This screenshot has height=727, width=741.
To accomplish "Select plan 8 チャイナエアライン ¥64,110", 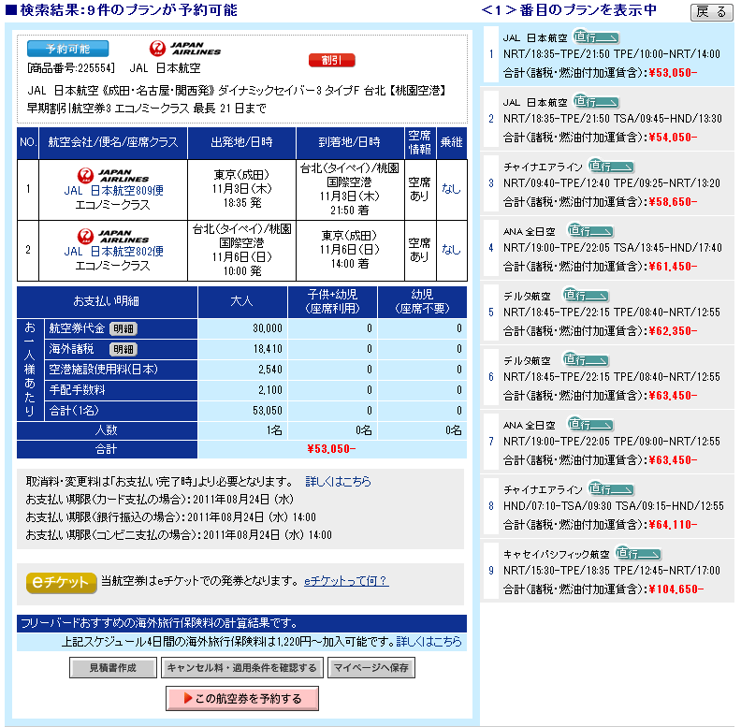I will pyautogui.click(x=607, y=507).
